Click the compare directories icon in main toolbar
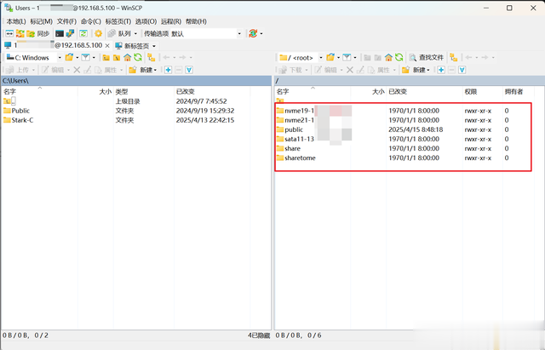 click(x=9, y=34)
